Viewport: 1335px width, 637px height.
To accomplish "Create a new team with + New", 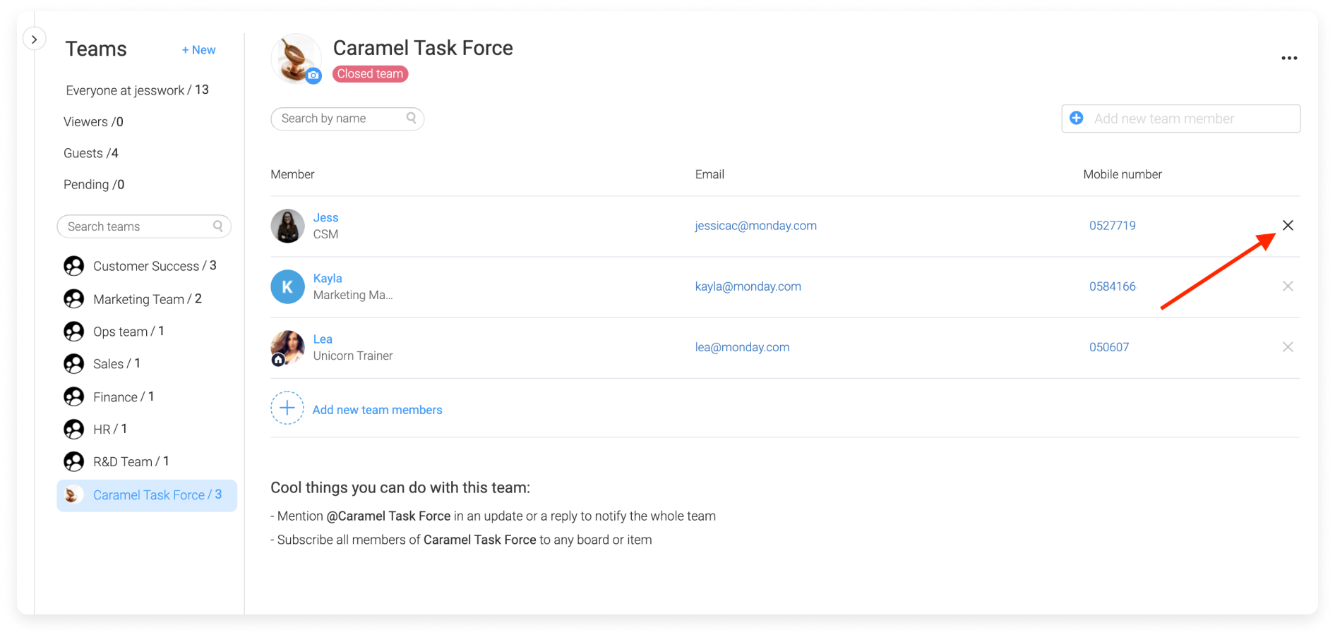I will (x=198, y=50).
